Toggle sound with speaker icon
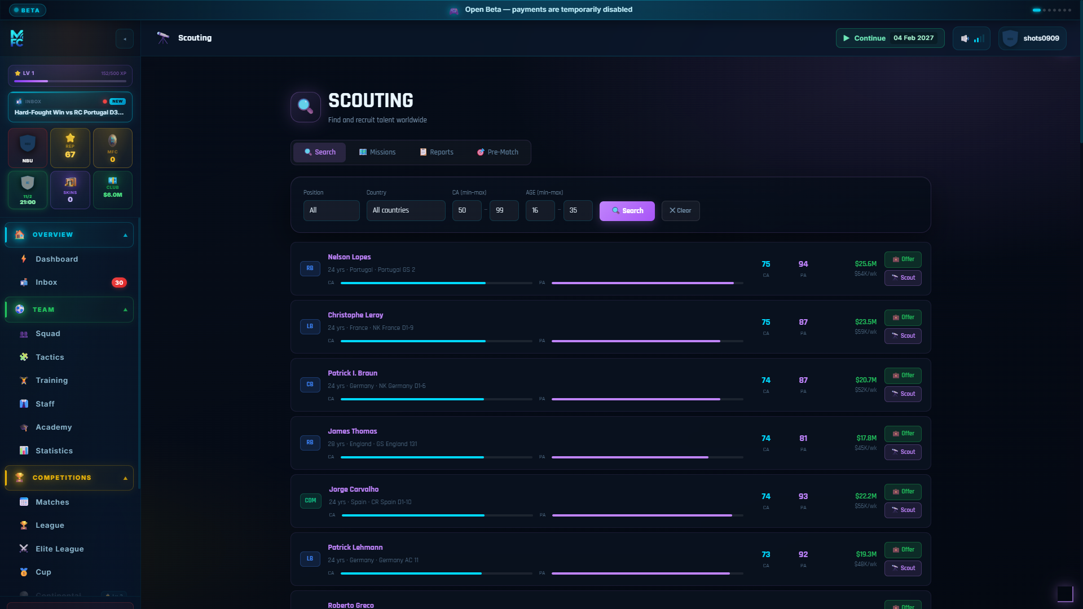Screen dimensions: 1083x609 [971, 38]
